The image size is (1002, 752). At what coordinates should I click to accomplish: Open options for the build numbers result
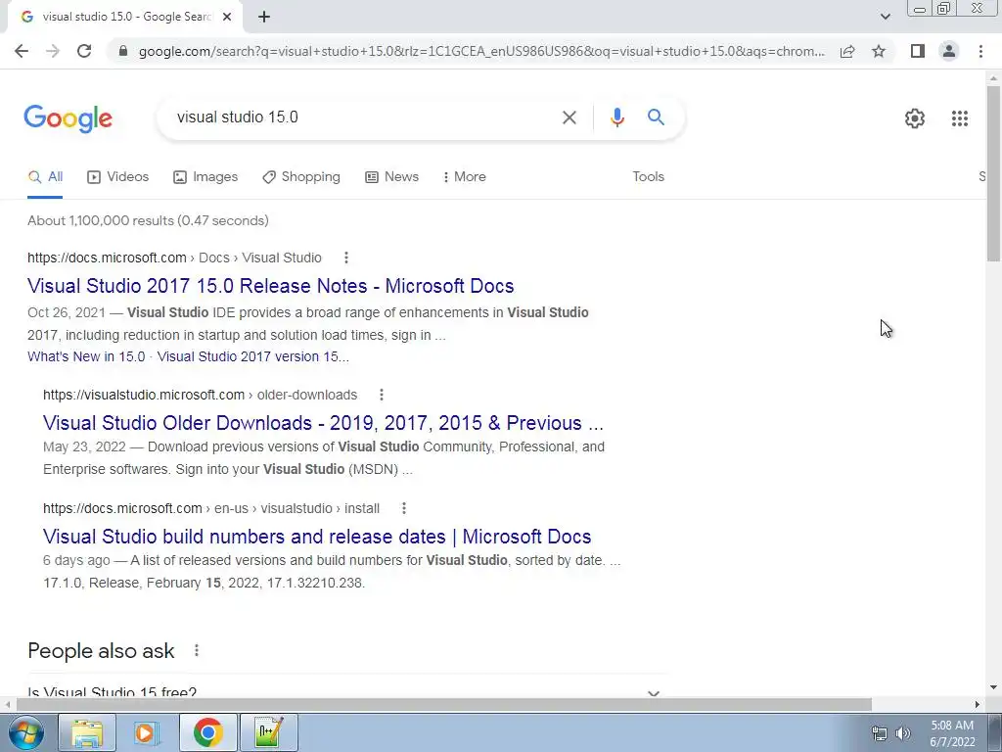(403, 508)
